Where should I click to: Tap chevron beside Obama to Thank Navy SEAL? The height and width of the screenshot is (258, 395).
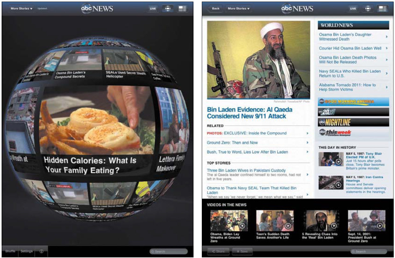click(x=307, y=194)
